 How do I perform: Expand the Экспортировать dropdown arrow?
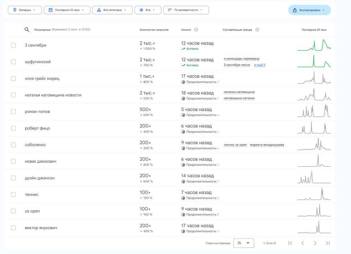point(323,10)
